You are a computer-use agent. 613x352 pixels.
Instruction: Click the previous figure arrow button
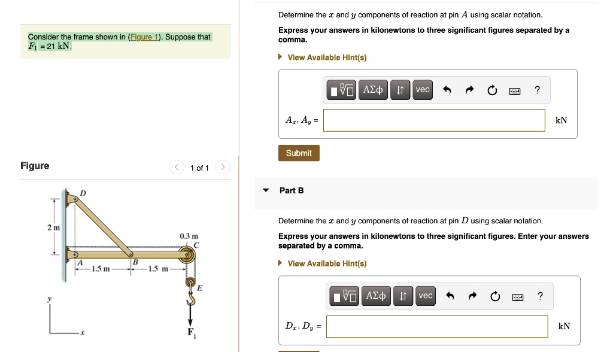pyautogui.click(x=176, y=168)
